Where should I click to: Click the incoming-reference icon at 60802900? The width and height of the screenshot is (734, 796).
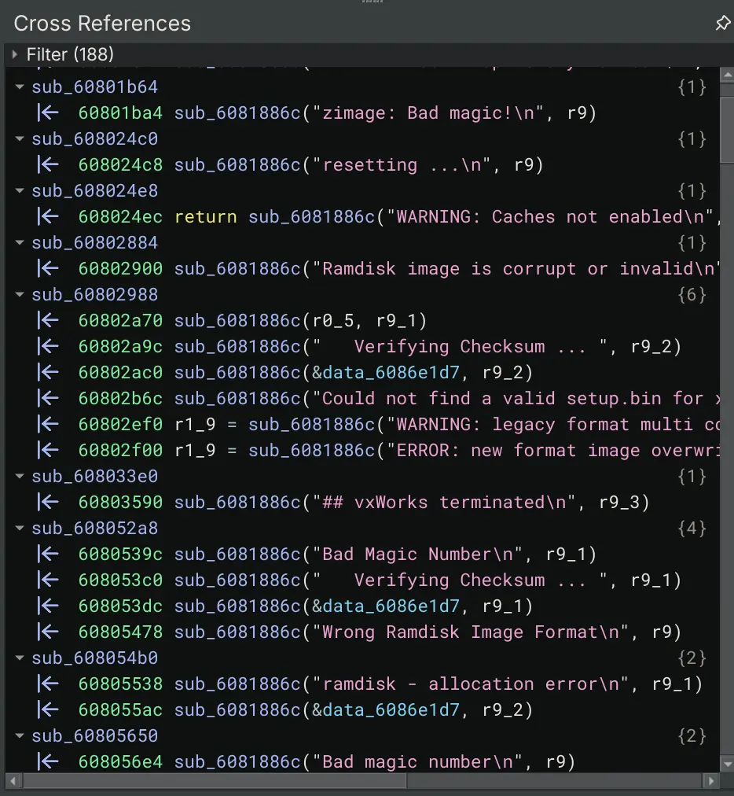pos(49,269)
